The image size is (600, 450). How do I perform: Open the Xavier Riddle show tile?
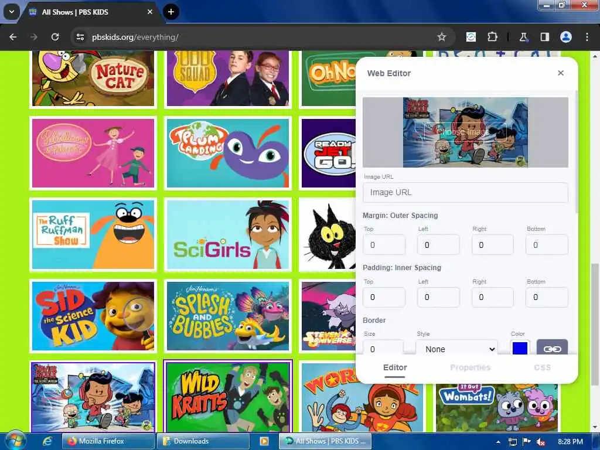click(x=93, y=397)
